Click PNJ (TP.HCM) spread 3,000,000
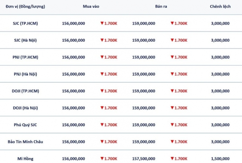The image size is (242, 163). (x=220, y=57)
